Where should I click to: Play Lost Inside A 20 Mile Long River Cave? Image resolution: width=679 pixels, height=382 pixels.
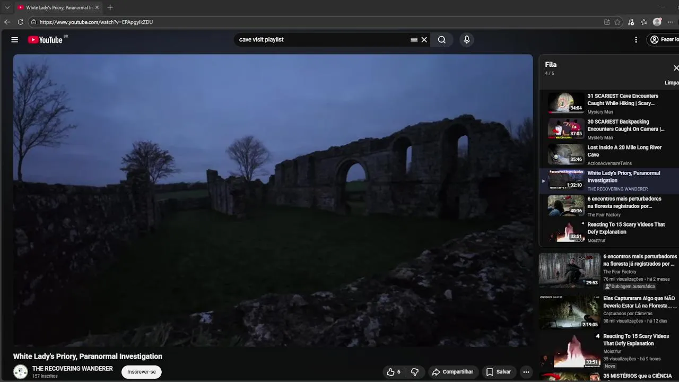click(609, 155)
